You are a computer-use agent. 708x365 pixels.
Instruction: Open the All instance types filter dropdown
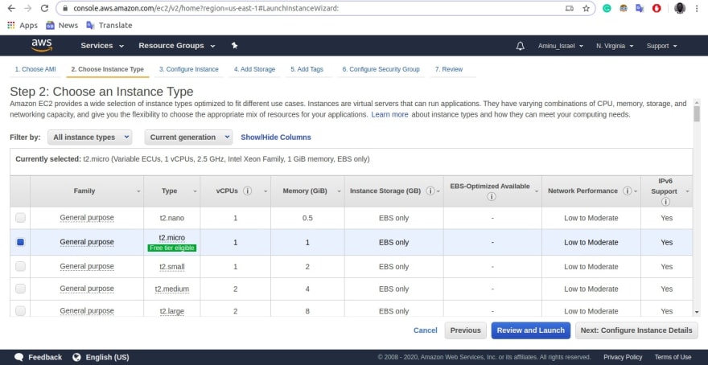click(x=90, y=137)
